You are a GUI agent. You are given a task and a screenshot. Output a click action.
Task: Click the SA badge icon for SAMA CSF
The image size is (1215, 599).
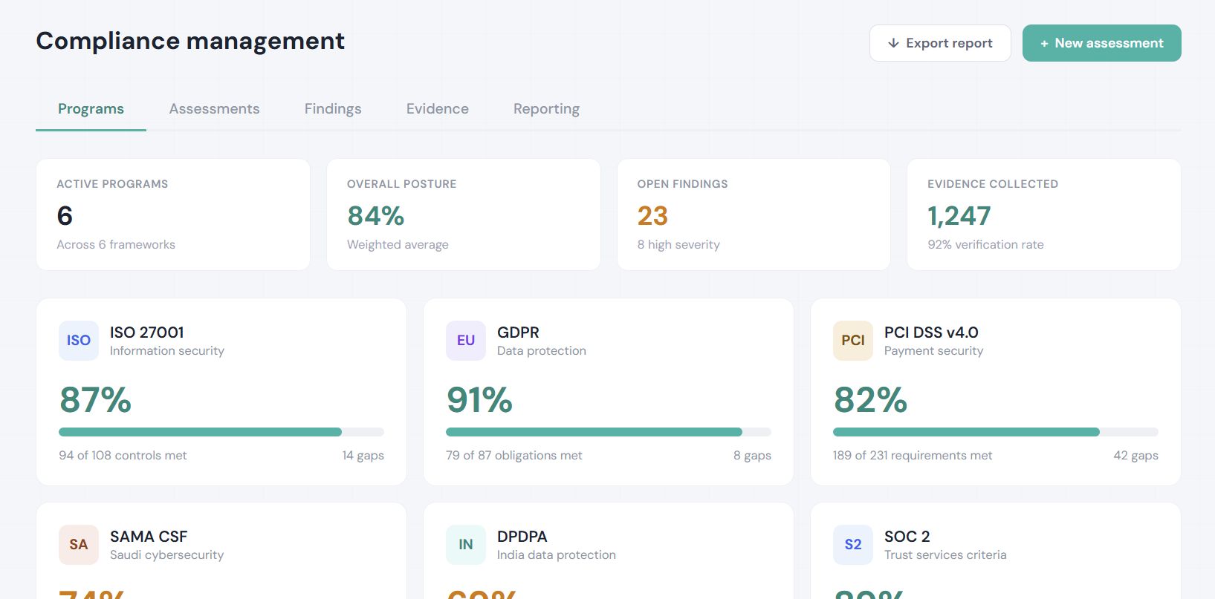pos(79,545)
